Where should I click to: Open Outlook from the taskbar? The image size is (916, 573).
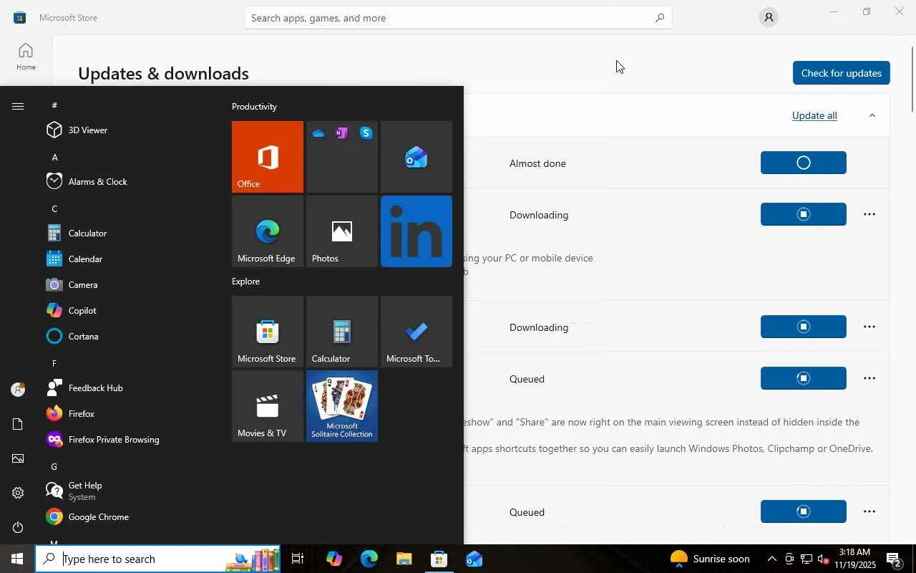point(474,559)
